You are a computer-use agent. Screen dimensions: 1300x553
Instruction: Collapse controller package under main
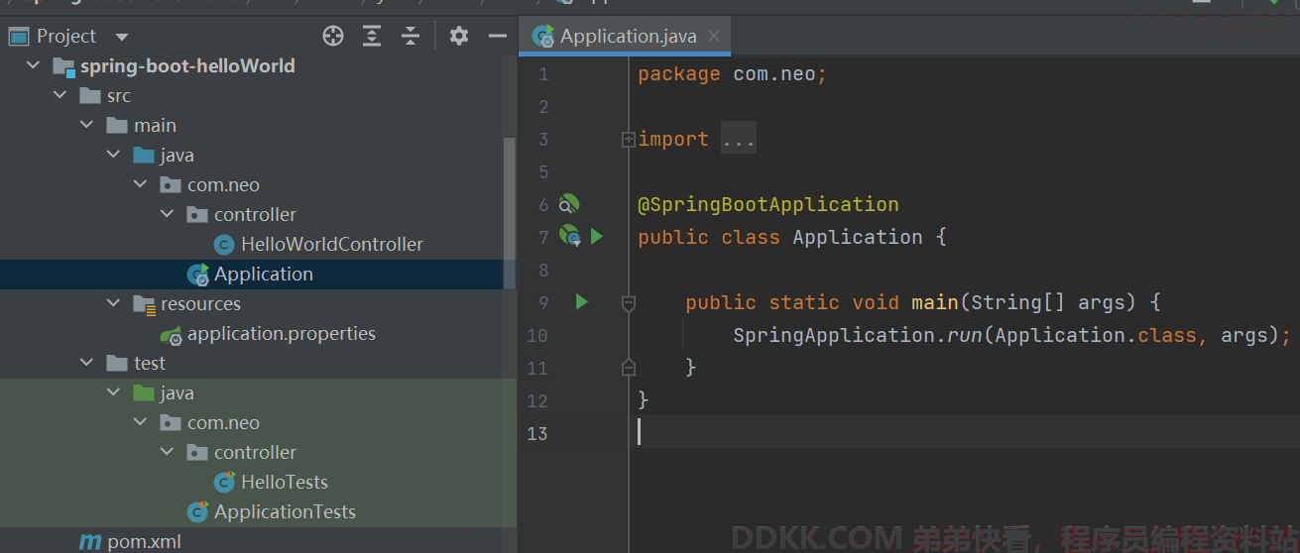(168, 215)
